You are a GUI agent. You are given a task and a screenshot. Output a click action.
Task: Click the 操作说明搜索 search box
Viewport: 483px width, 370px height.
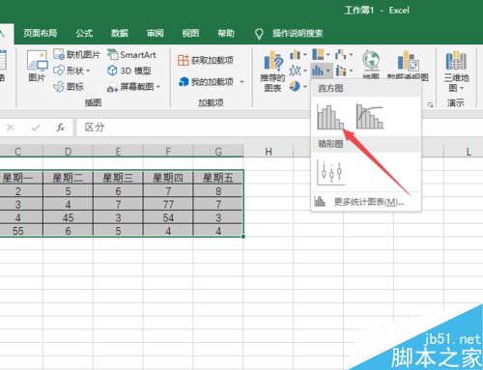click(298, 33)
